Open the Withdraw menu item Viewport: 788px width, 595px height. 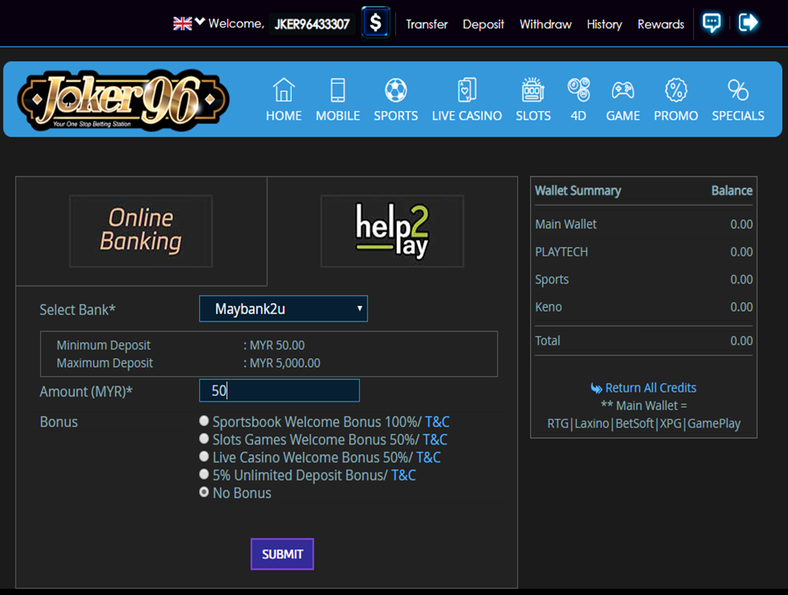tap(545, 24)
